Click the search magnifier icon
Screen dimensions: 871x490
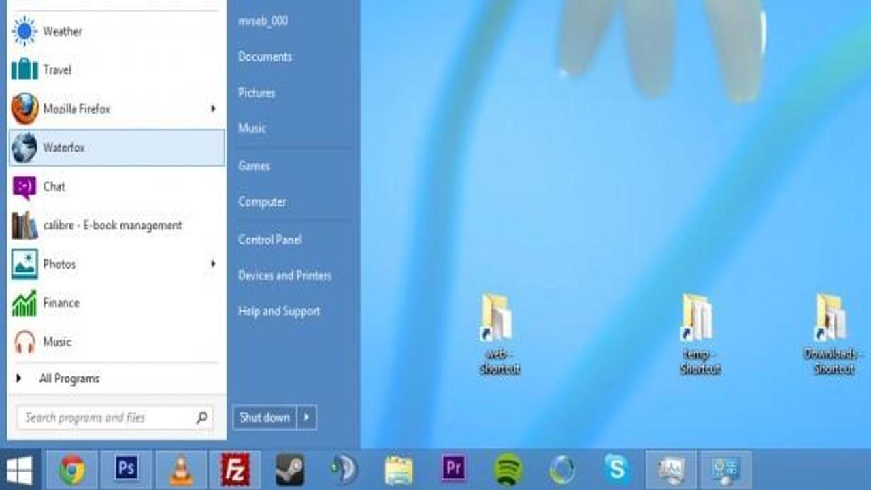(x=201, y=418)
